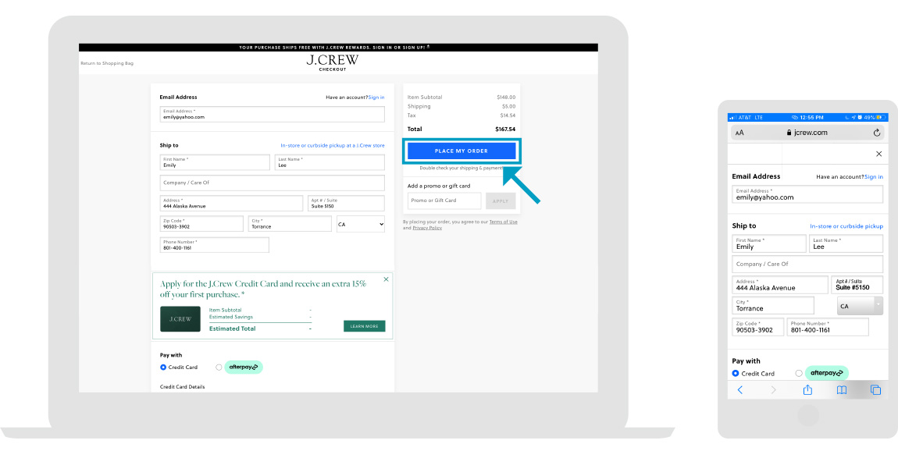898x451 pixels.
Task: Click the Company / Care Of field on laptop
Action: (x=272, y=183)
